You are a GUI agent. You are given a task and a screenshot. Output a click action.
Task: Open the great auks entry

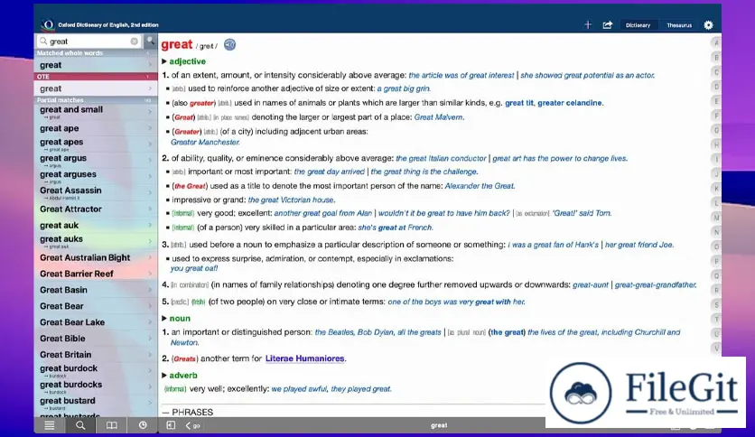pyautogui.click(x=96, y=241)
